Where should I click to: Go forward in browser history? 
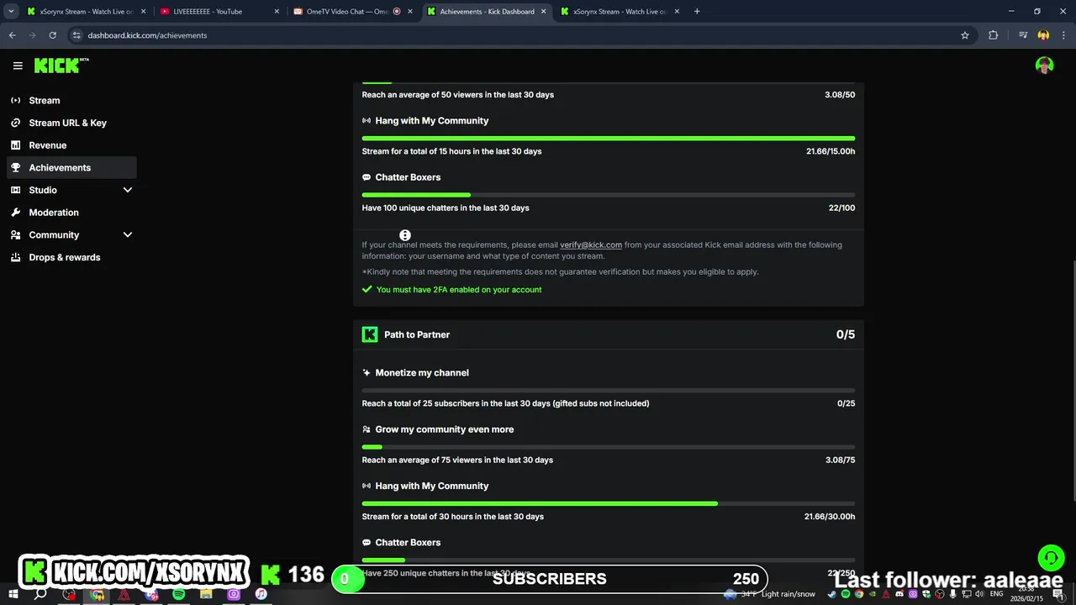(32, 35)
